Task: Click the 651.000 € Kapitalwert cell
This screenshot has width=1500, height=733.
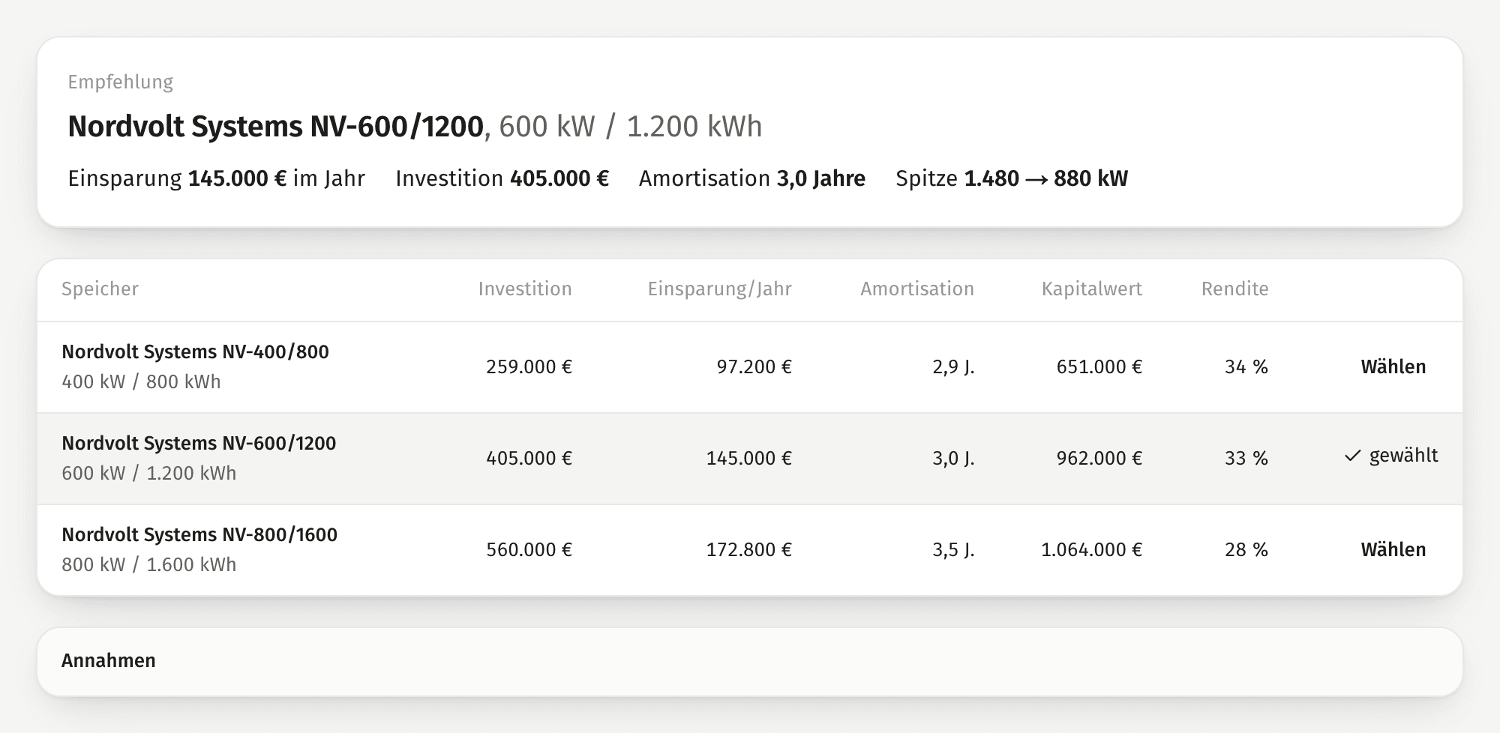Action: [x=1099, y=366]
